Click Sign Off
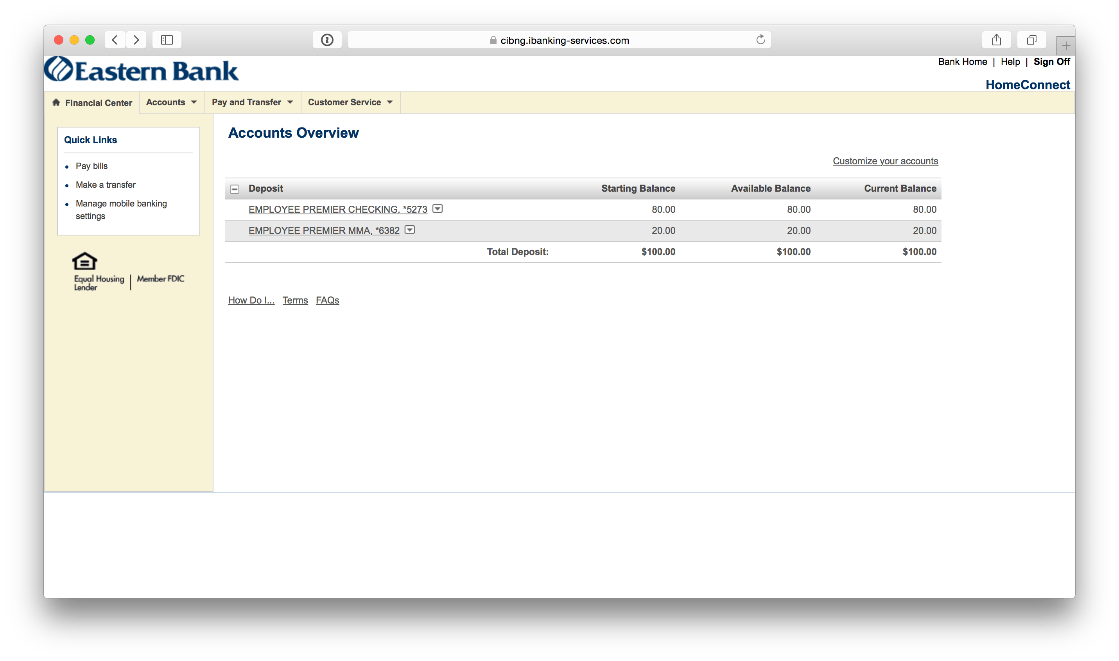Screen dimensions: 1119x661 [x=1052, y=62]
